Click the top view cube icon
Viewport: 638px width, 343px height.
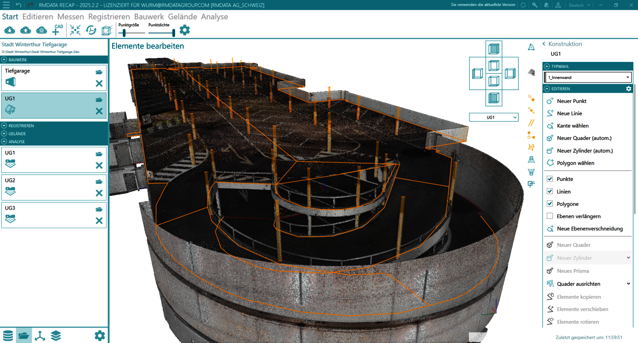(494, 49)
